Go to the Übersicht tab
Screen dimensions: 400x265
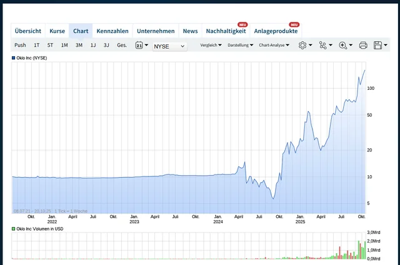pos(28,31)
